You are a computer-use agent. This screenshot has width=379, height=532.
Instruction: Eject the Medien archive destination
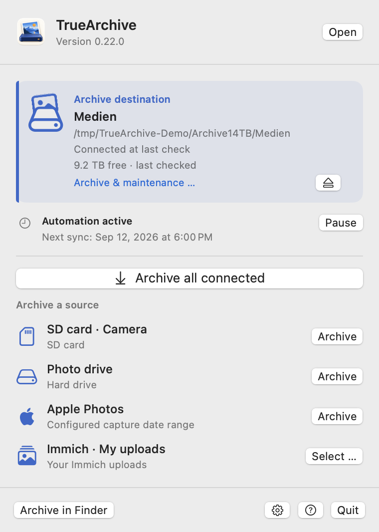328,183
